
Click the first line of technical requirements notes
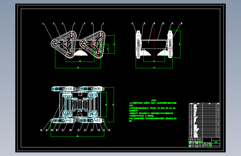(x=153, y=103)
